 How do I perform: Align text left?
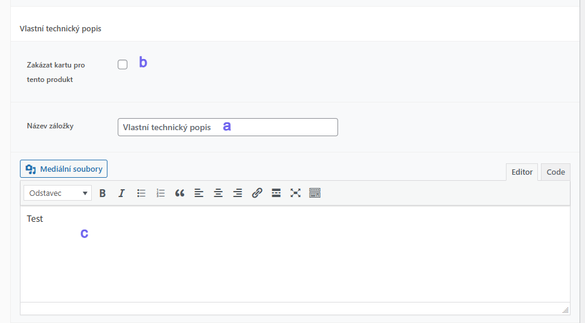point(199,193)
